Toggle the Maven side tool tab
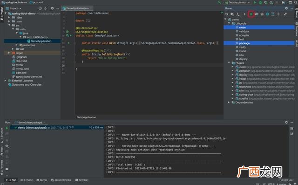The width and height of the screenshot is (298, 185). click(x=296, y=13)
